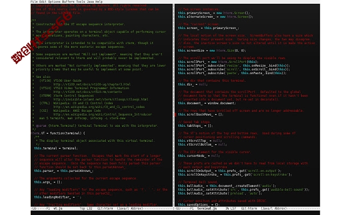Screen dimensions: 344x215
Task: Click the vt.js buffer name in mode line
Action: point(58,209)
